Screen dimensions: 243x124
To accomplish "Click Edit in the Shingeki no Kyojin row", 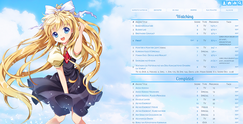I will tap(237, 58).
